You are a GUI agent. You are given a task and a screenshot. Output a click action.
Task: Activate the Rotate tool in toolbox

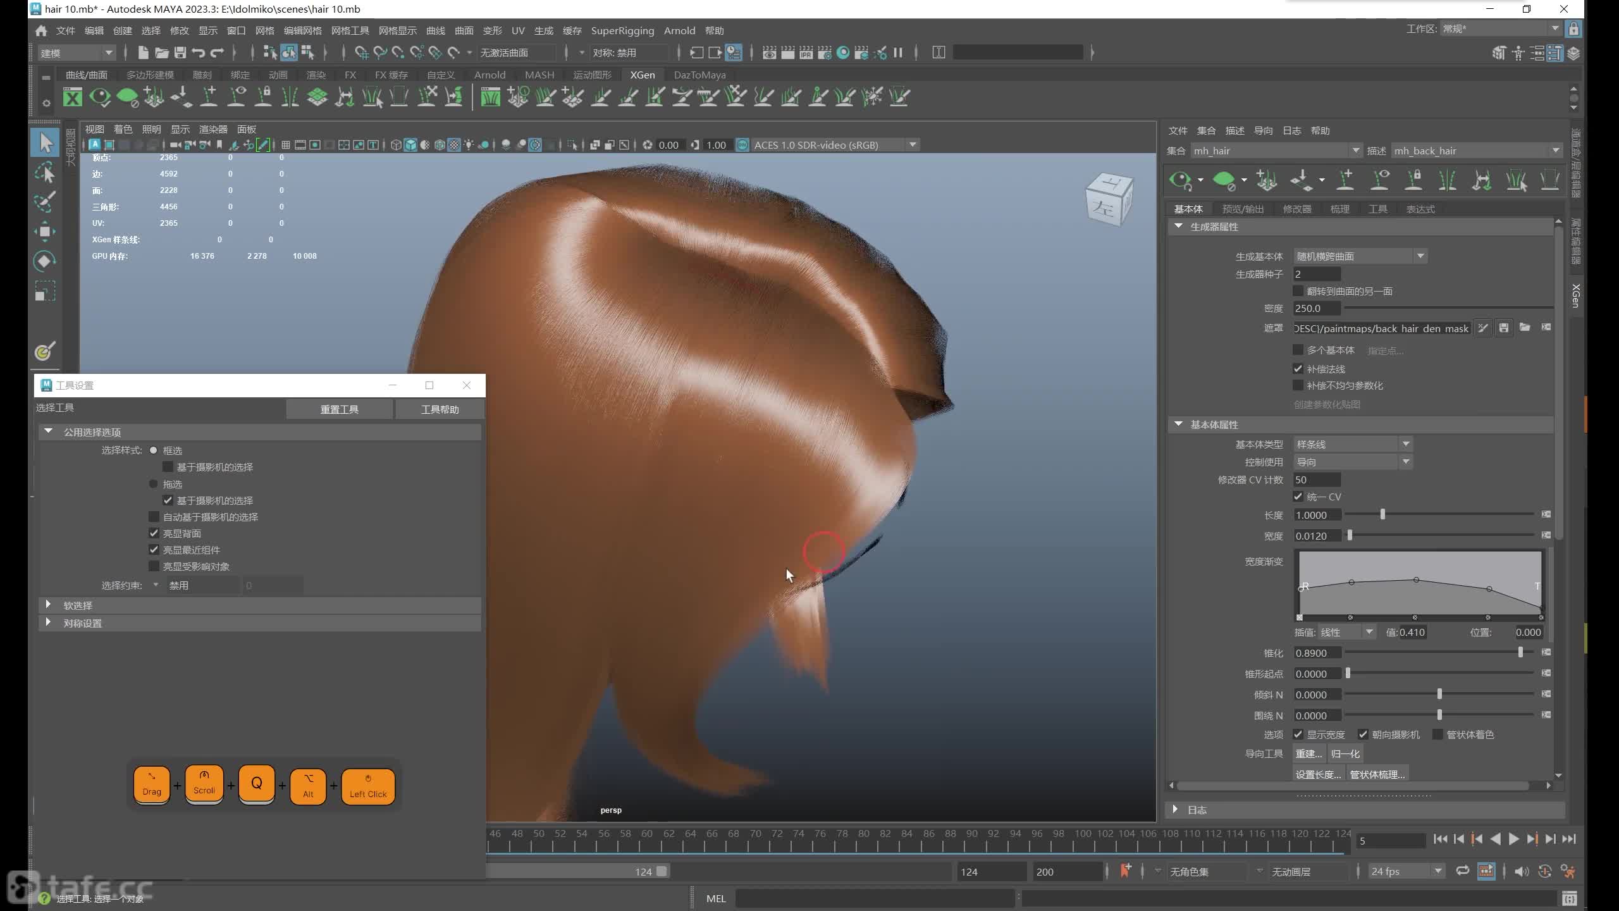pos(45,261)
